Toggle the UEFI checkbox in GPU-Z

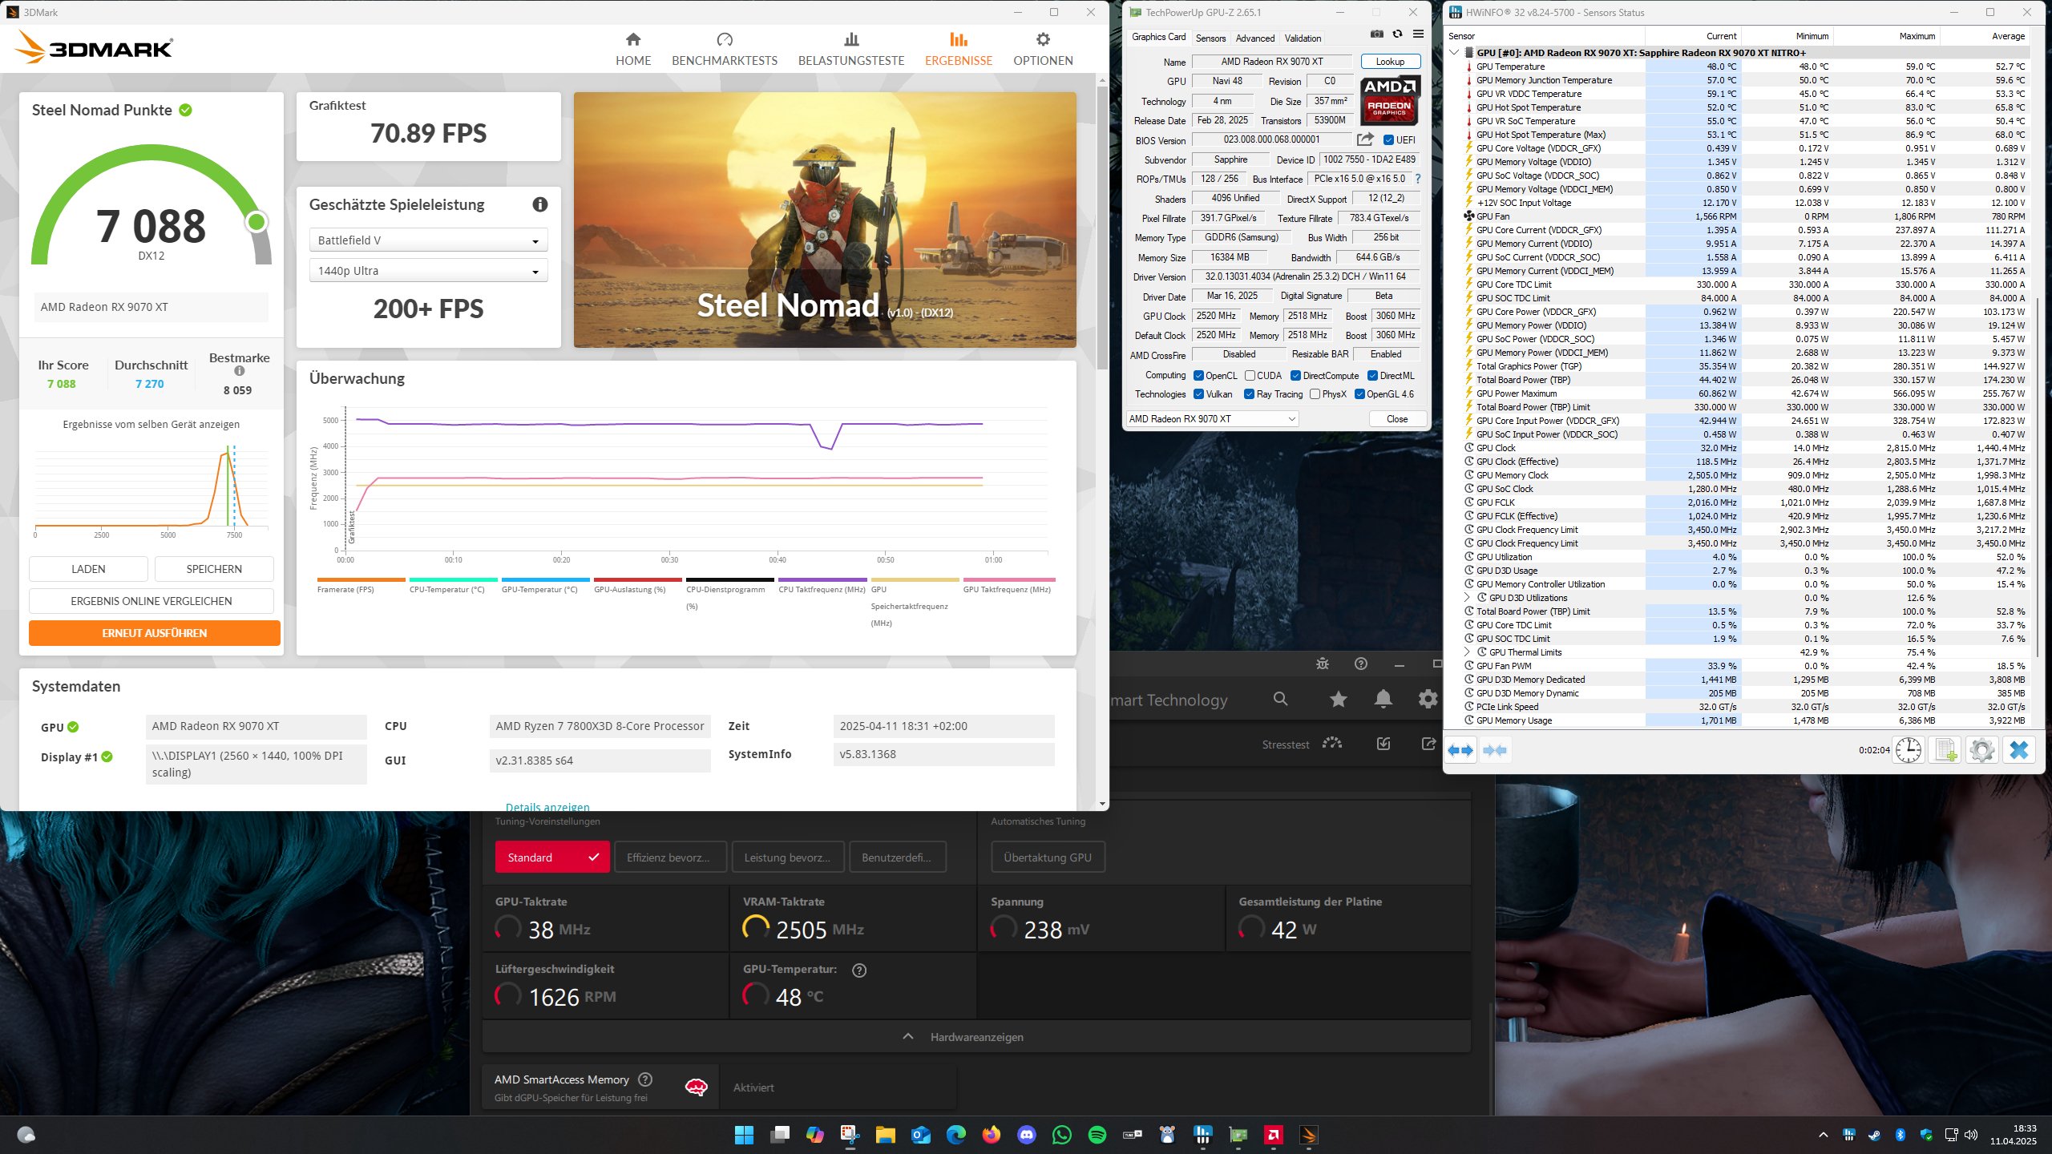pyautogui.click(x=1389, y=140)
